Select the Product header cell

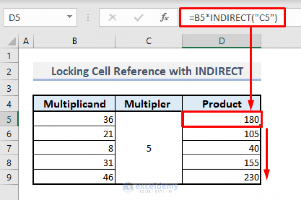tap(221, 104)
